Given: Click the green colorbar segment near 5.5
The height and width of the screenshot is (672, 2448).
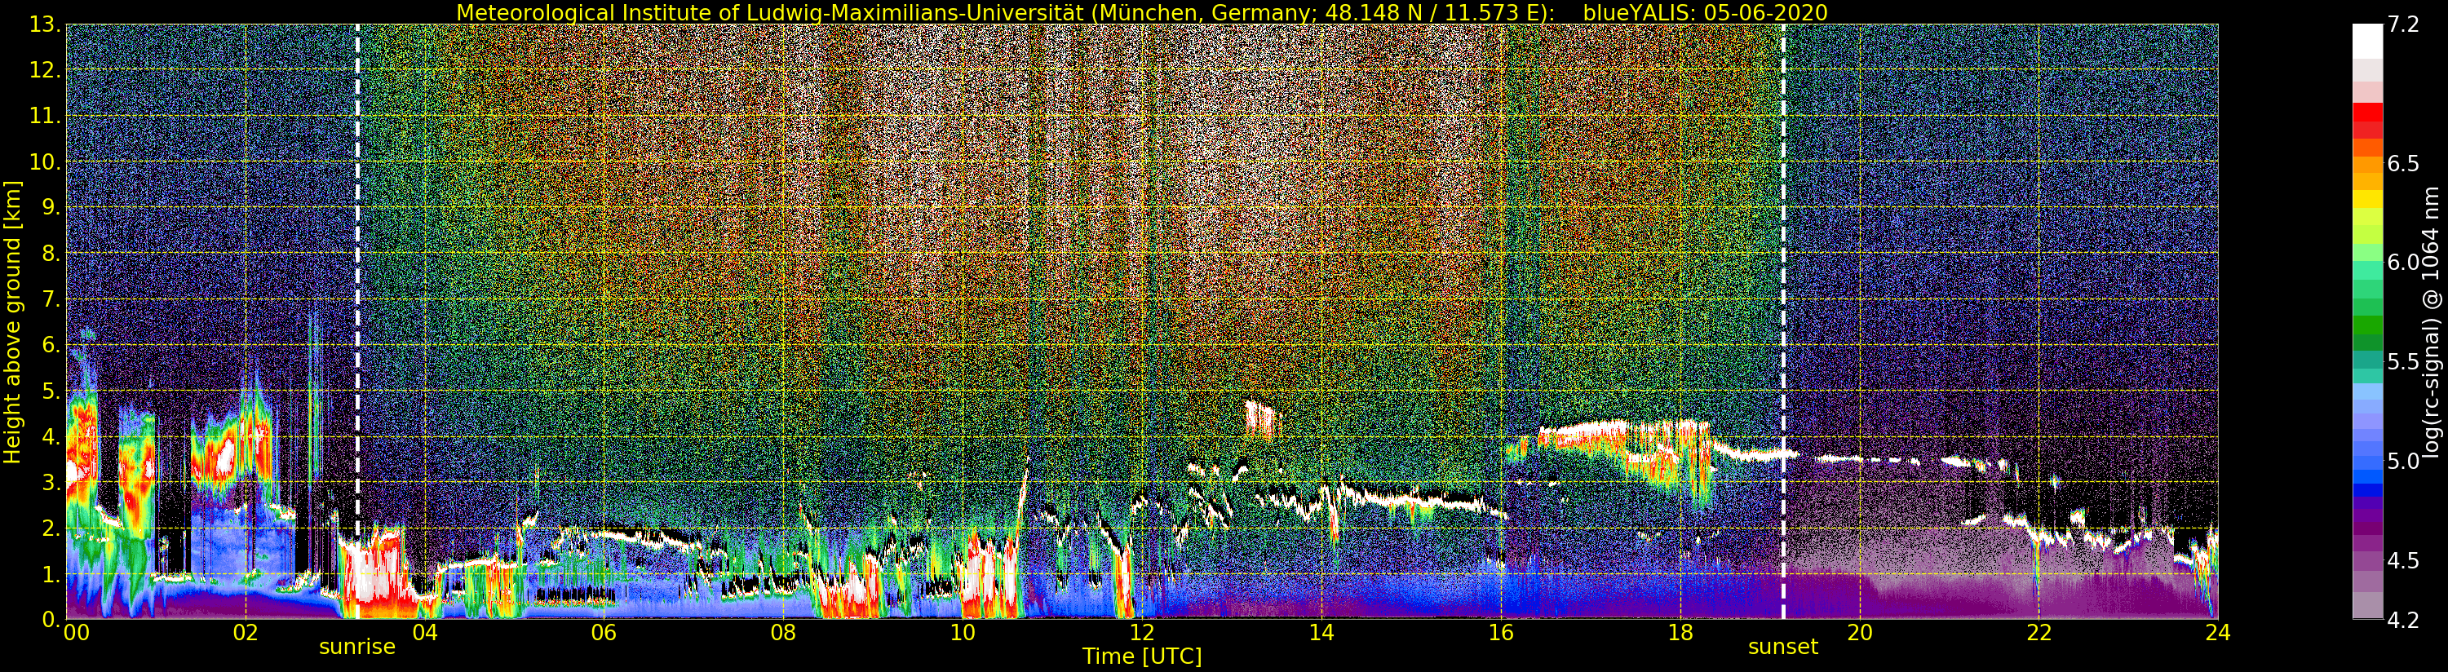Looking at the screenshot, I should tap(2367, 361).
